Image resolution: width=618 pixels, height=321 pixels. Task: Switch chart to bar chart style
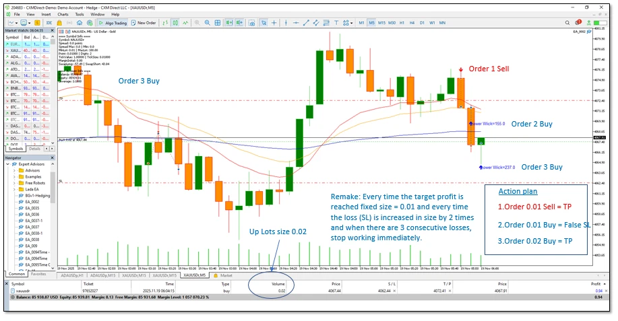[x=164, y=23]
